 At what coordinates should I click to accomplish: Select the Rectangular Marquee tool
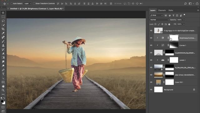point(3,17)
